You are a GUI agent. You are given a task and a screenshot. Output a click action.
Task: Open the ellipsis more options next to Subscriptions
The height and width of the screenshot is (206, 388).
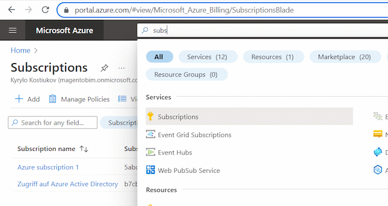click(x=121, y=68)
